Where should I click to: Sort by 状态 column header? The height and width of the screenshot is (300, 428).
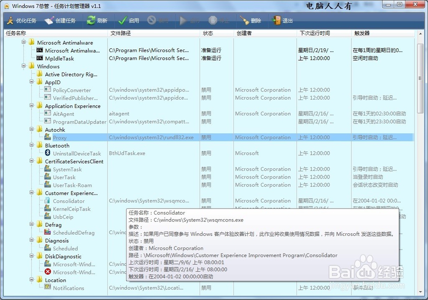click(217, 33)
